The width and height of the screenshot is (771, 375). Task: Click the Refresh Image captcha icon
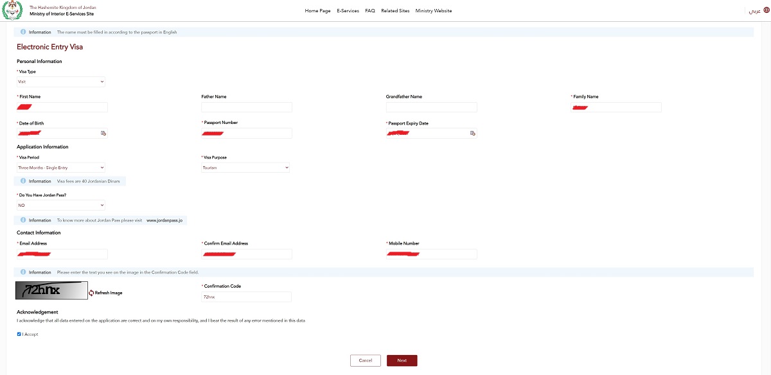pos(91,293)
